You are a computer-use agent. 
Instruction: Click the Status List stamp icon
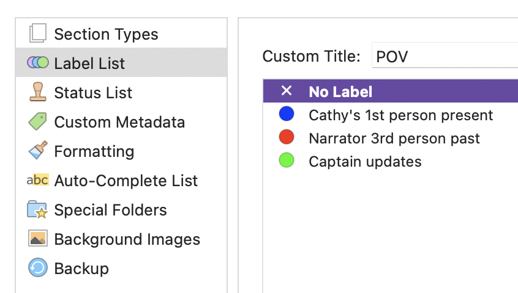click(38, 92)
